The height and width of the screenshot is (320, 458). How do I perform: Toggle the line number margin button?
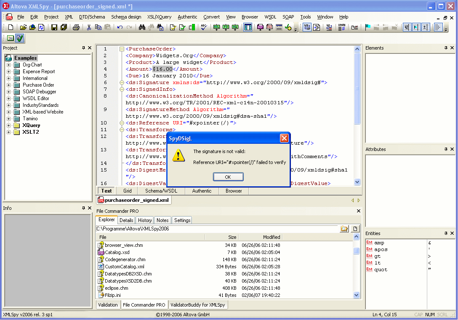pyautogui.click(x=406, y=27)
